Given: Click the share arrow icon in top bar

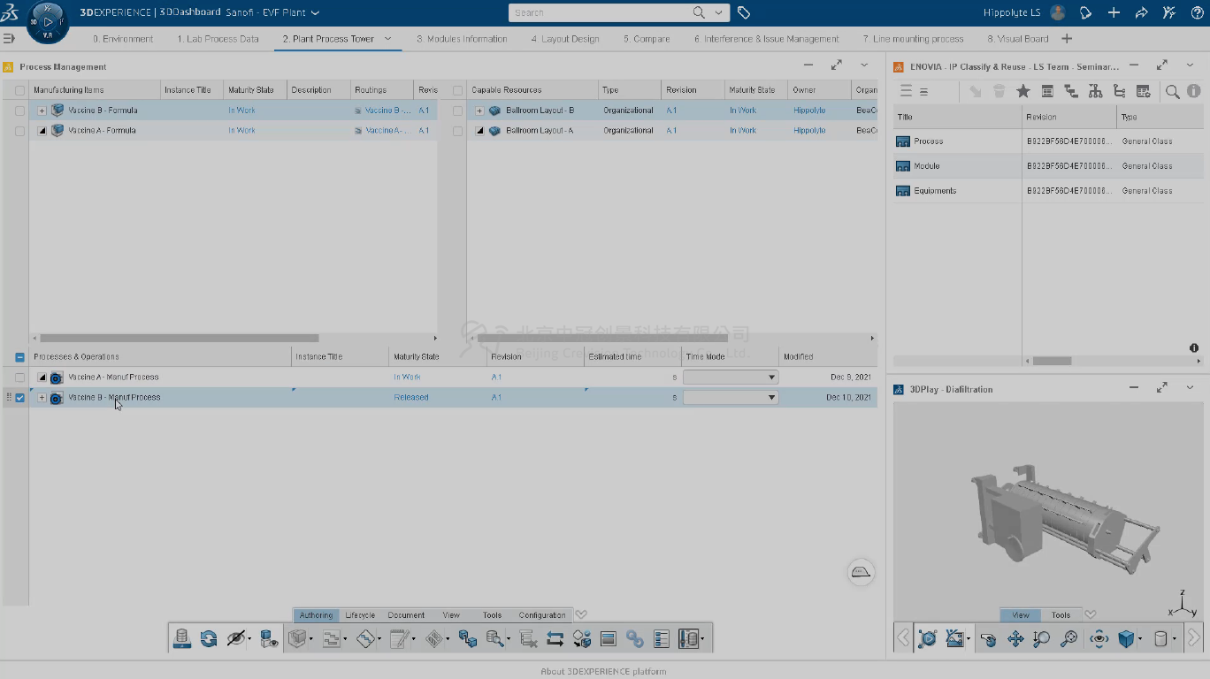Looking at the screenshot, I should [1141, 12].
